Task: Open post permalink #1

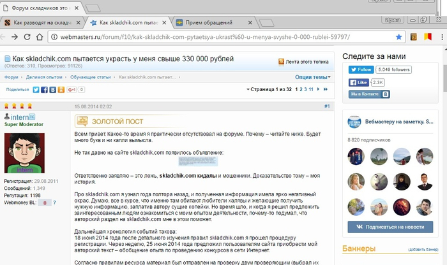Action: point(327,106)
